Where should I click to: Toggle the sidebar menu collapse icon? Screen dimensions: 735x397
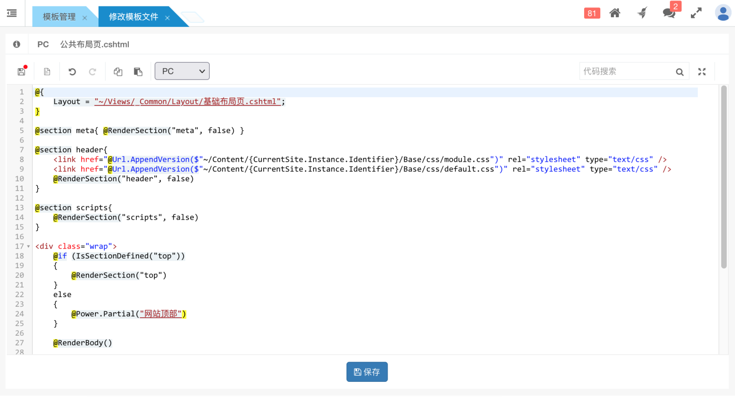[x=12, y=13]
